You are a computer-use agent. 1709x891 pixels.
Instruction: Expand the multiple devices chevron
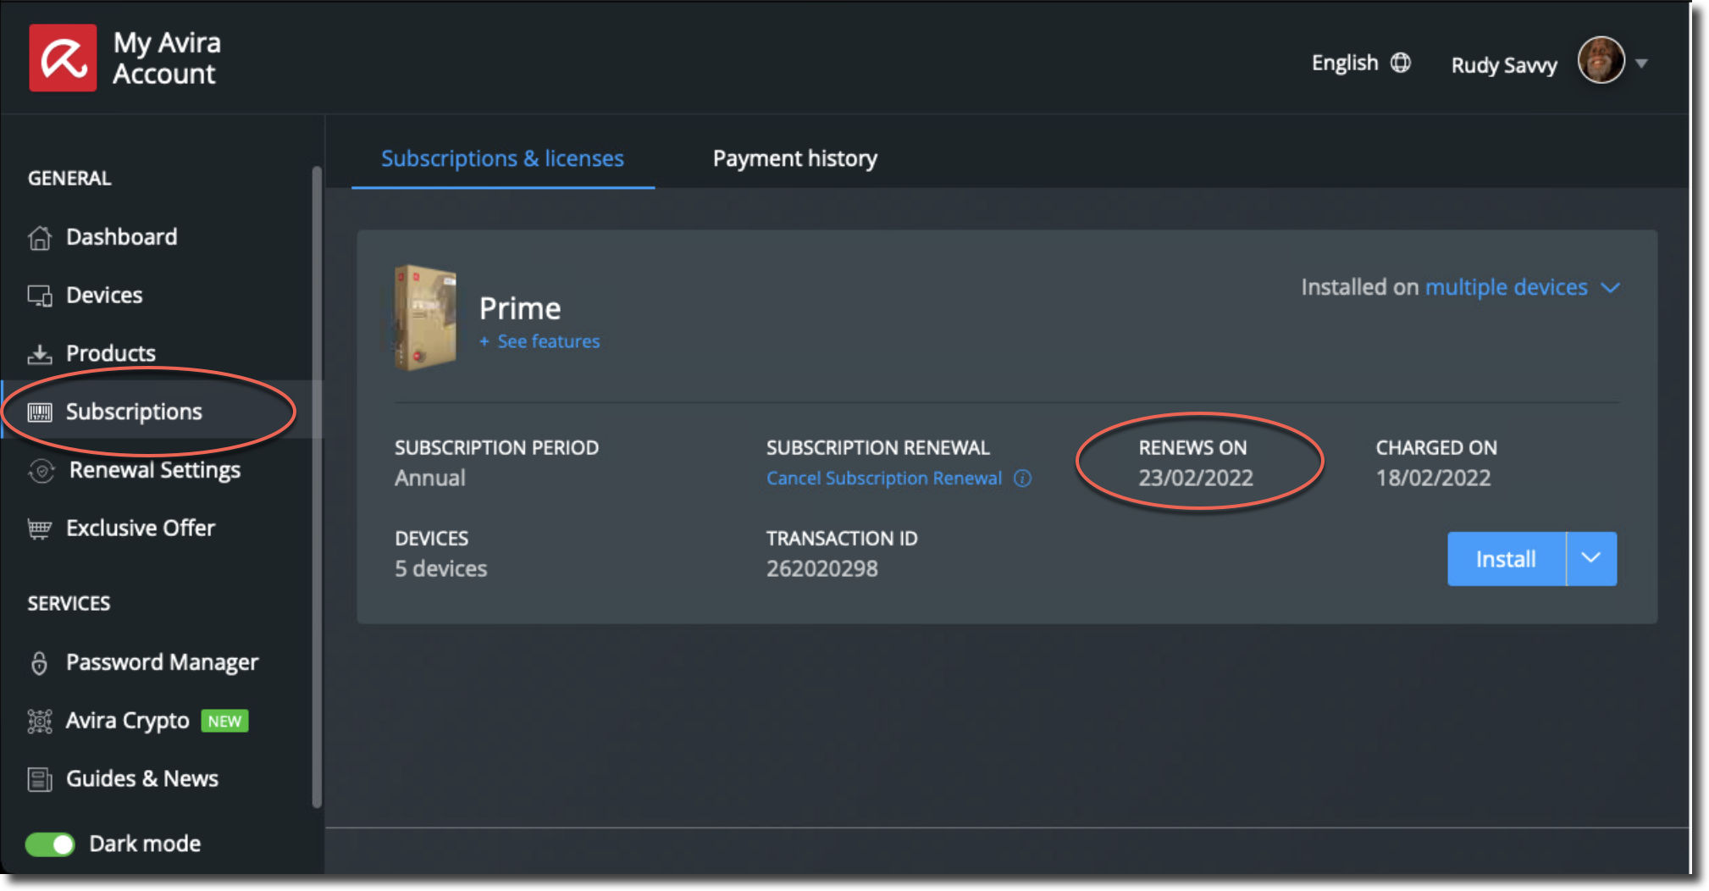coord(1611,288)
